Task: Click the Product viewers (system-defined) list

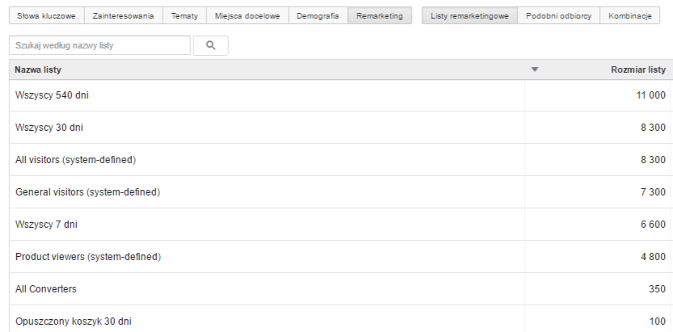Action: coord(87,257)
